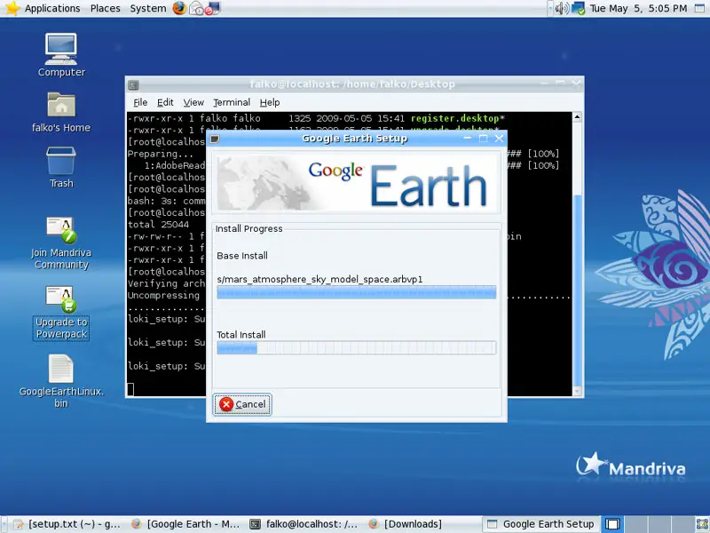Viewport: 710px width, 533px height.
Task: Click the terminal scrollbar up arrow
Action: pos(577,117)
